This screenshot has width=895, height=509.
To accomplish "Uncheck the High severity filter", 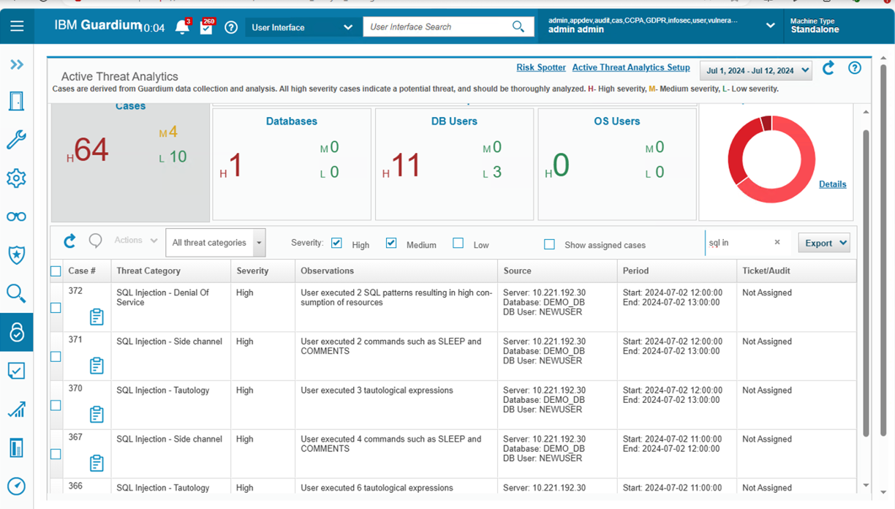I will [337, 244].
